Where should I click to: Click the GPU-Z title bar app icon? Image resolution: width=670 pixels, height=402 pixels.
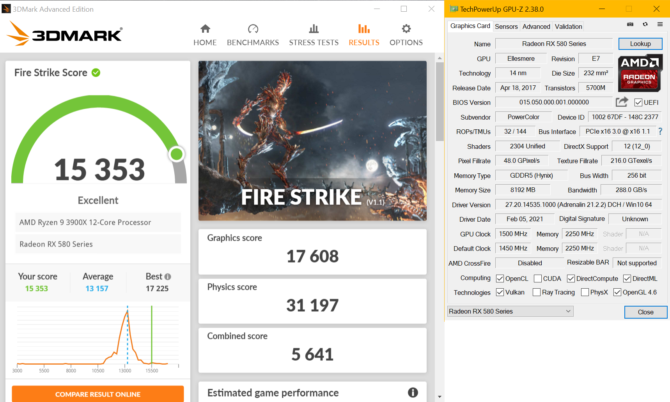click(454, 9)
